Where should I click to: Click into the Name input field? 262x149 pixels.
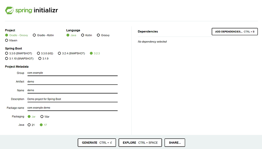(73, 90)
